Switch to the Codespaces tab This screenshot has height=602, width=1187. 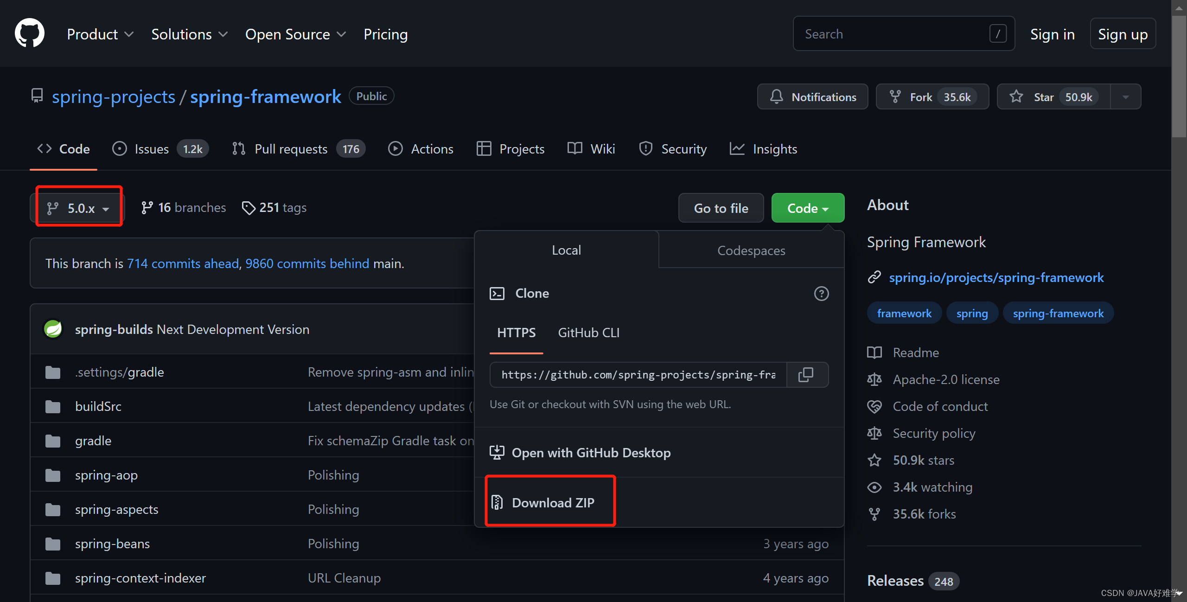pos(751,250)
